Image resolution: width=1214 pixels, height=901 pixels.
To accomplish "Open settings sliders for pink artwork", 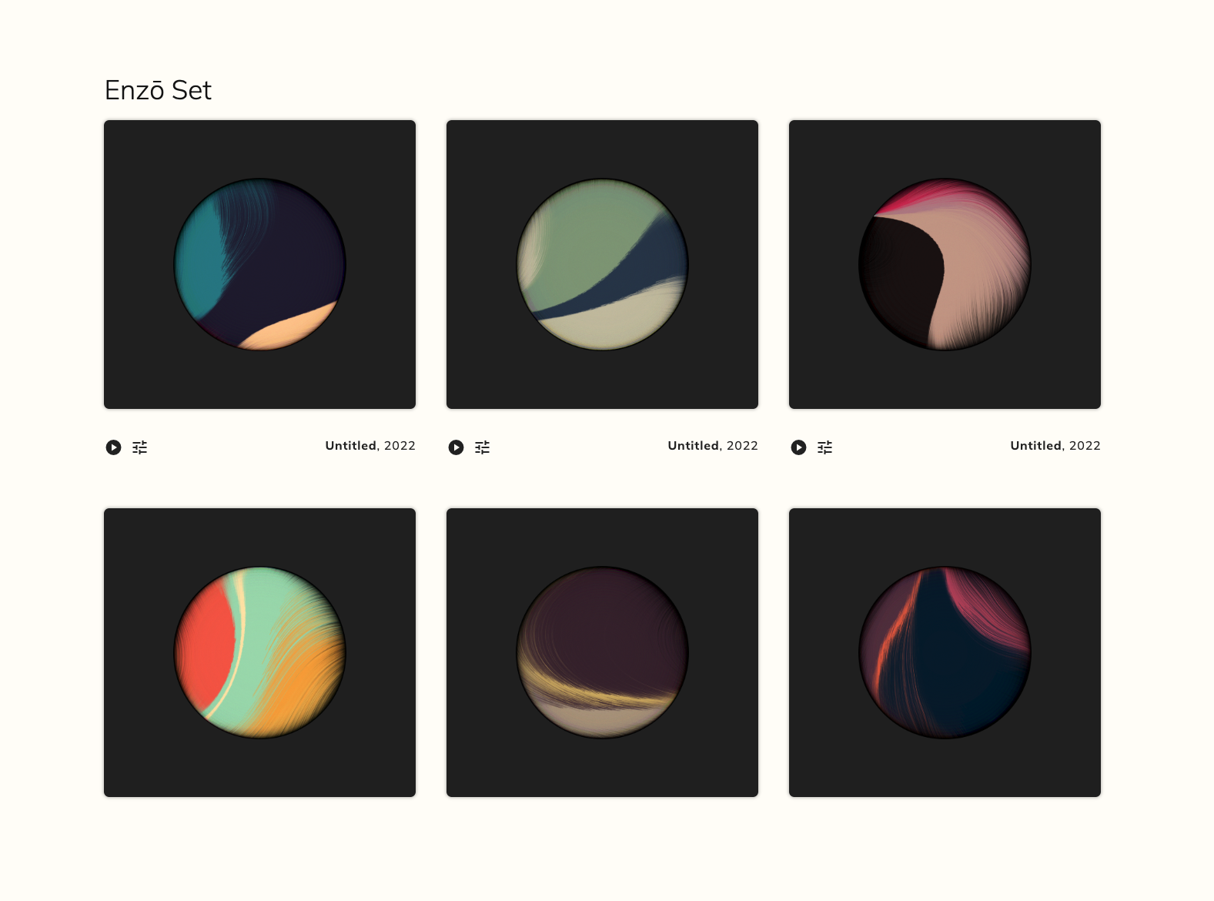I will point(824,447).
